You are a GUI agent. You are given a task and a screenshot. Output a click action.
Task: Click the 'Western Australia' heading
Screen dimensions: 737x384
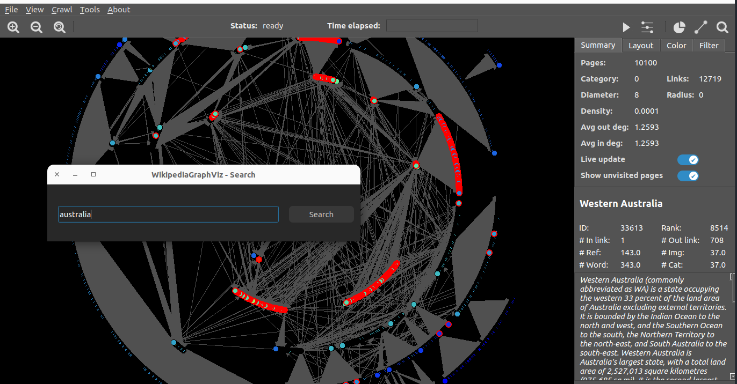click(621, 204)
